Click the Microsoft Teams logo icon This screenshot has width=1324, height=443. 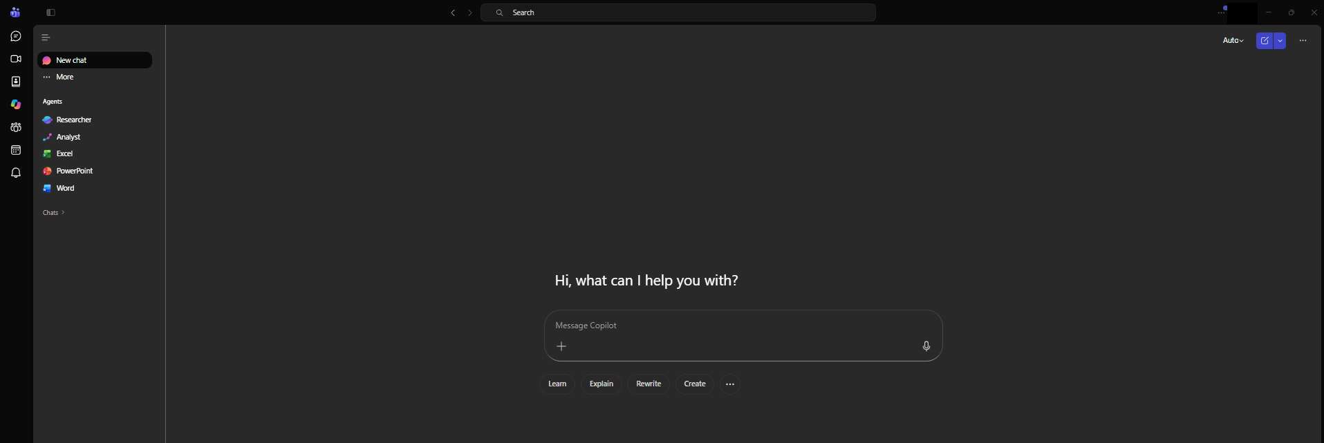15,12
